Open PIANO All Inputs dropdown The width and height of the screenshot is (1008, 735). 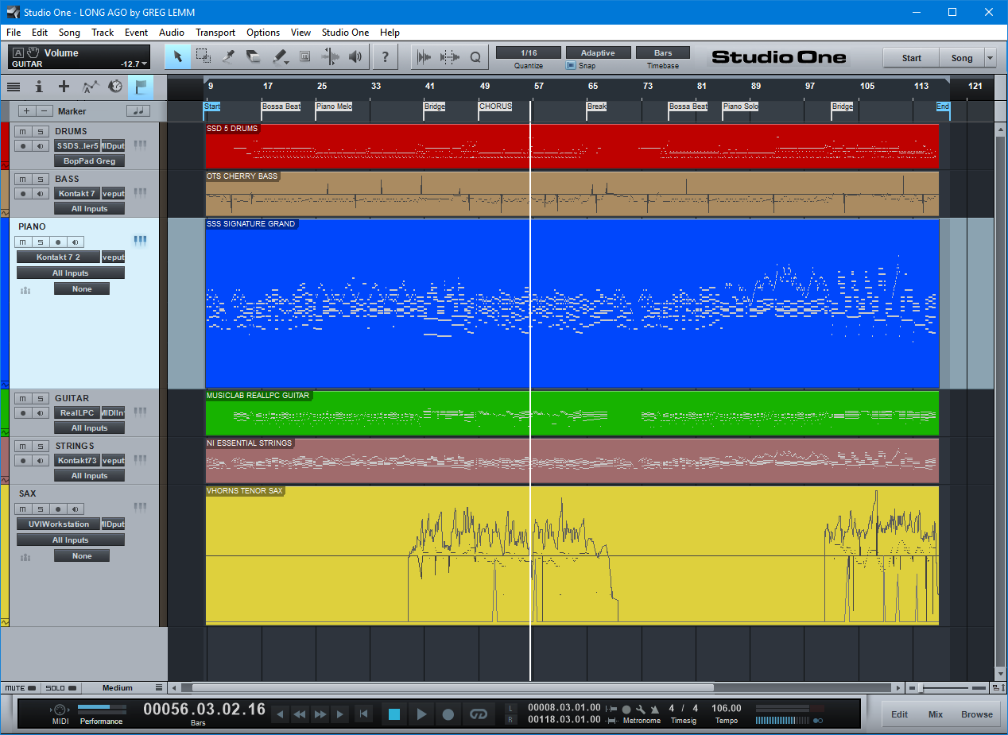tap(71, 273)
